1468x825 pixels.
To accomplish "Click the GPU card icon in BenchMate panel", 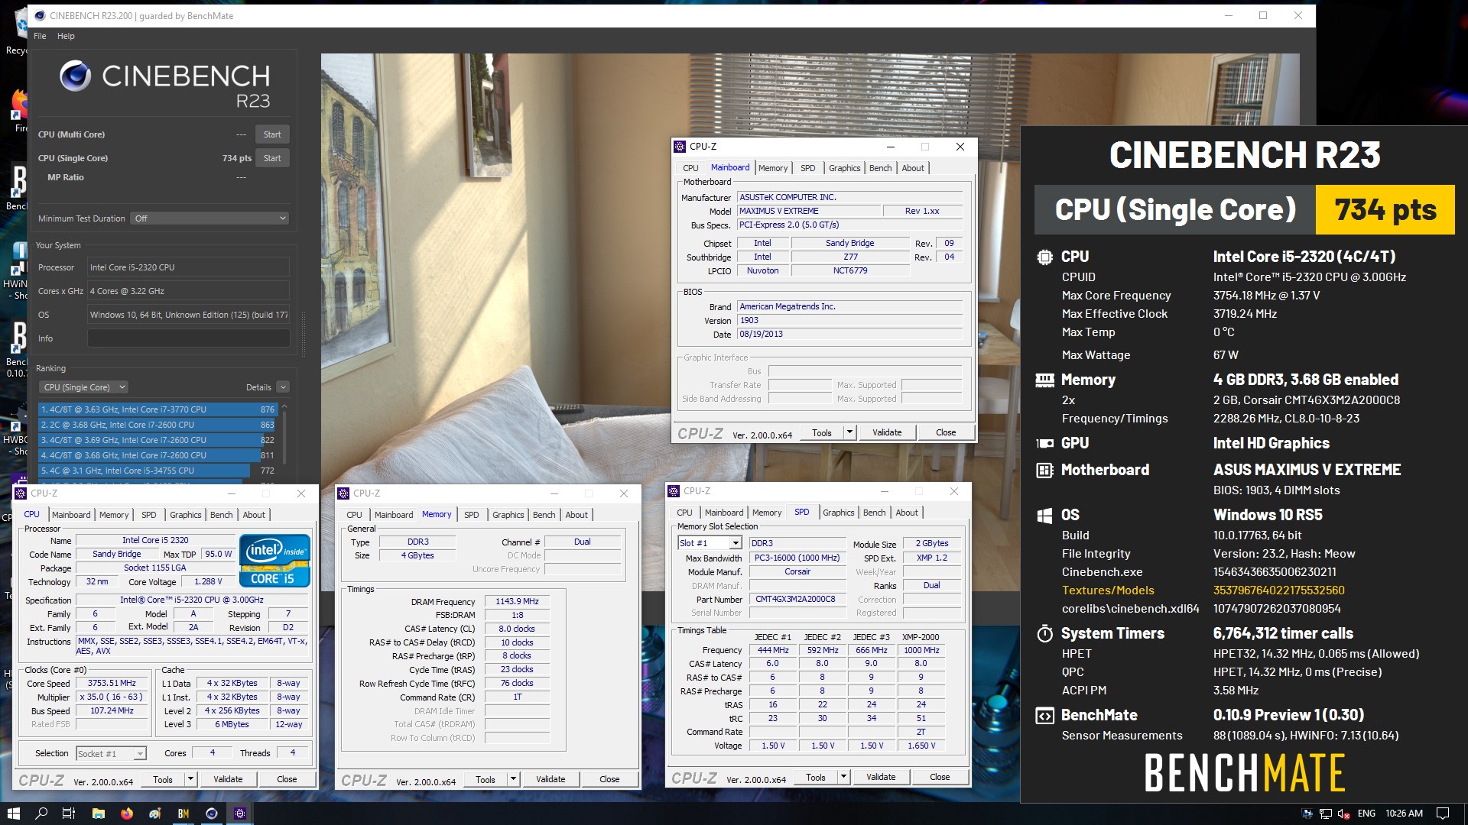I will click(1044, 443).
